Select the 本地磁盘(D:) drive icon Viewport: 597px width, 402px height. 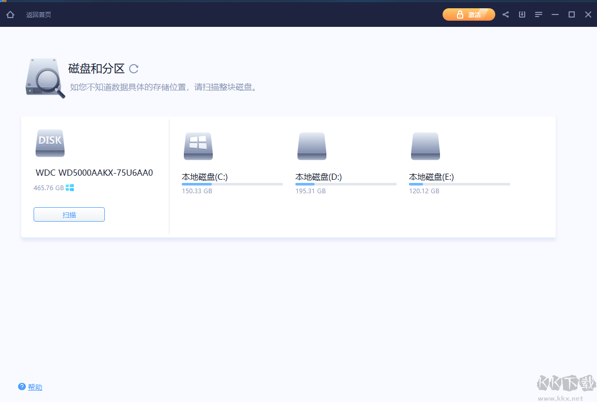pos(311,146)
